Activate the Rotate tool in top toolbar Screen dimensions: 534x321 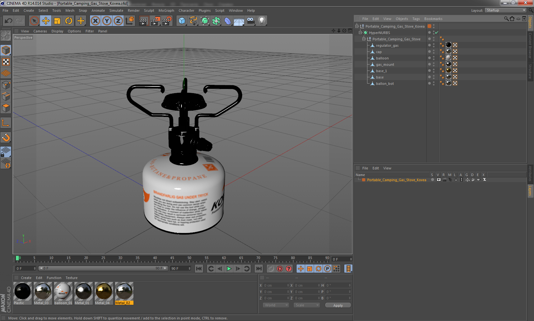(69, 21)
